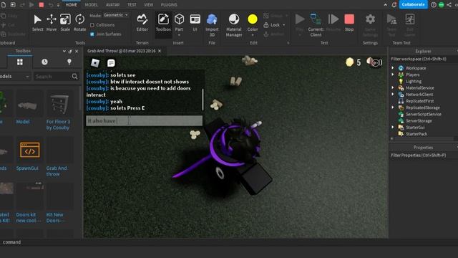Open the TEST ribbon tab
This screenshot has width=458, height=258.
click(132, 5)
